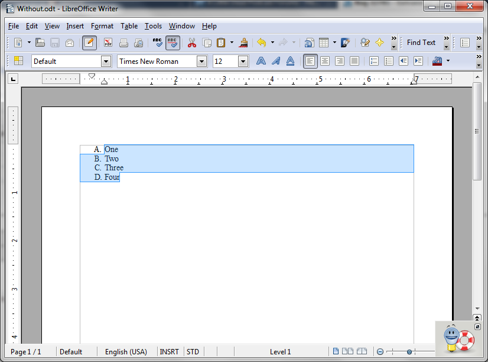Viewport: 488px width, 362px height.
Task: Select the Clone Formatting paintbrush
Action: click(x=243, y=43)
